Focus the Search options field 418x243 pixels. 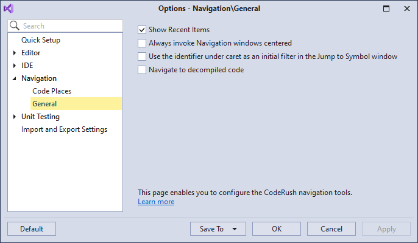(x=65, y=26)
